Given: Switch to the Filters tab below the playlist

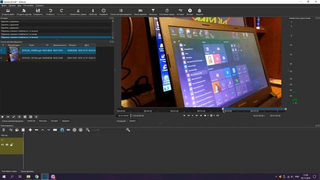Looking at the screenshot, I should [x=43, y=121].
